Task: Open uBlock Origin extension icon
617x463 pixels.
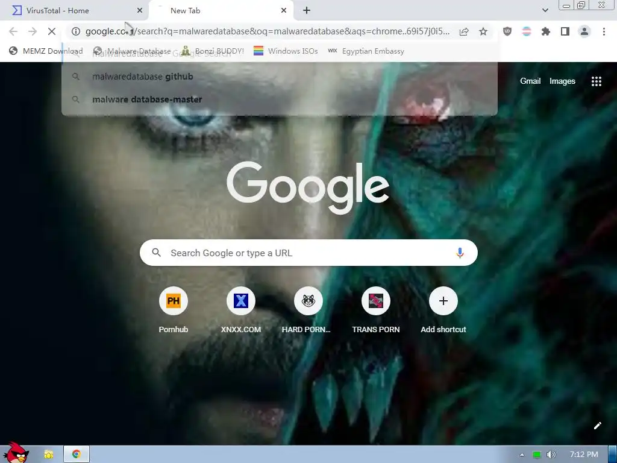Action: click(x=507, y=31)
